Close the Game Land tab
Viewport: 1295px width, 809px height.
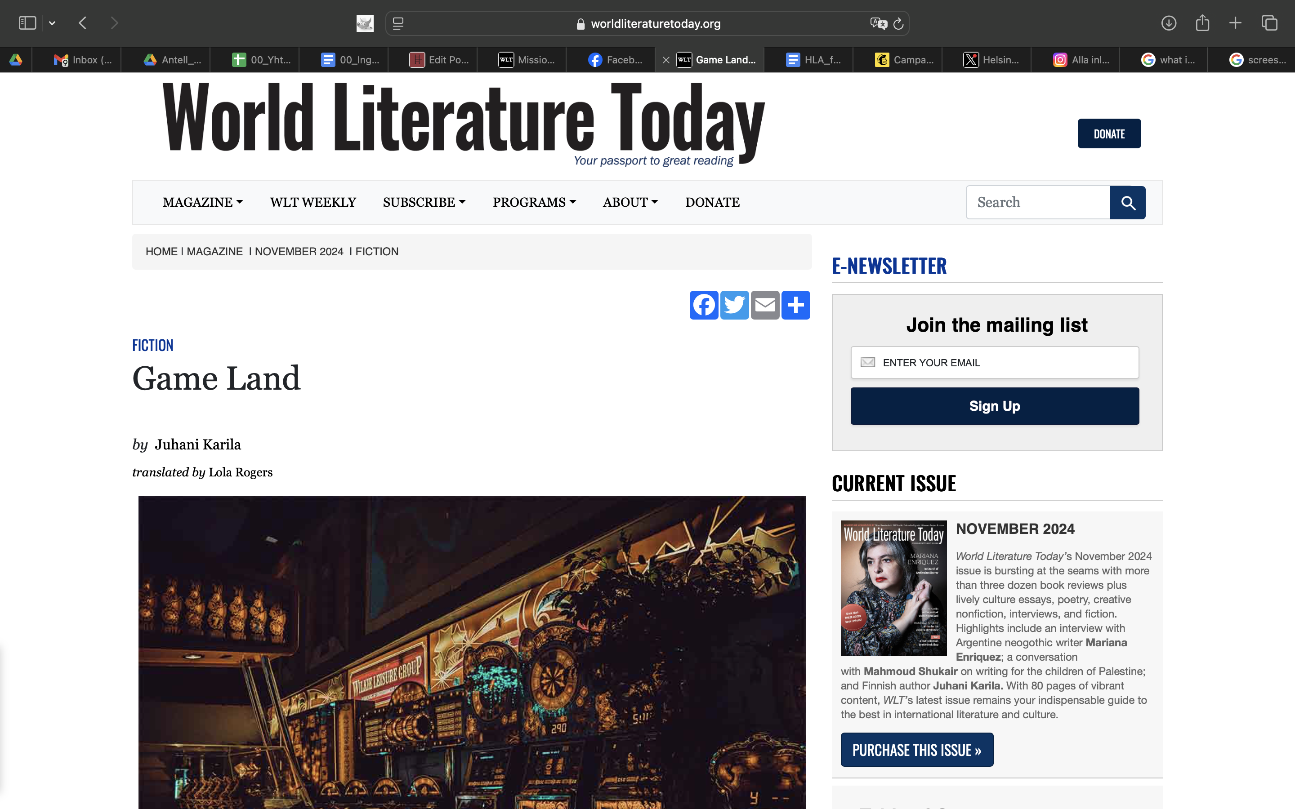[x=665, y=60]
